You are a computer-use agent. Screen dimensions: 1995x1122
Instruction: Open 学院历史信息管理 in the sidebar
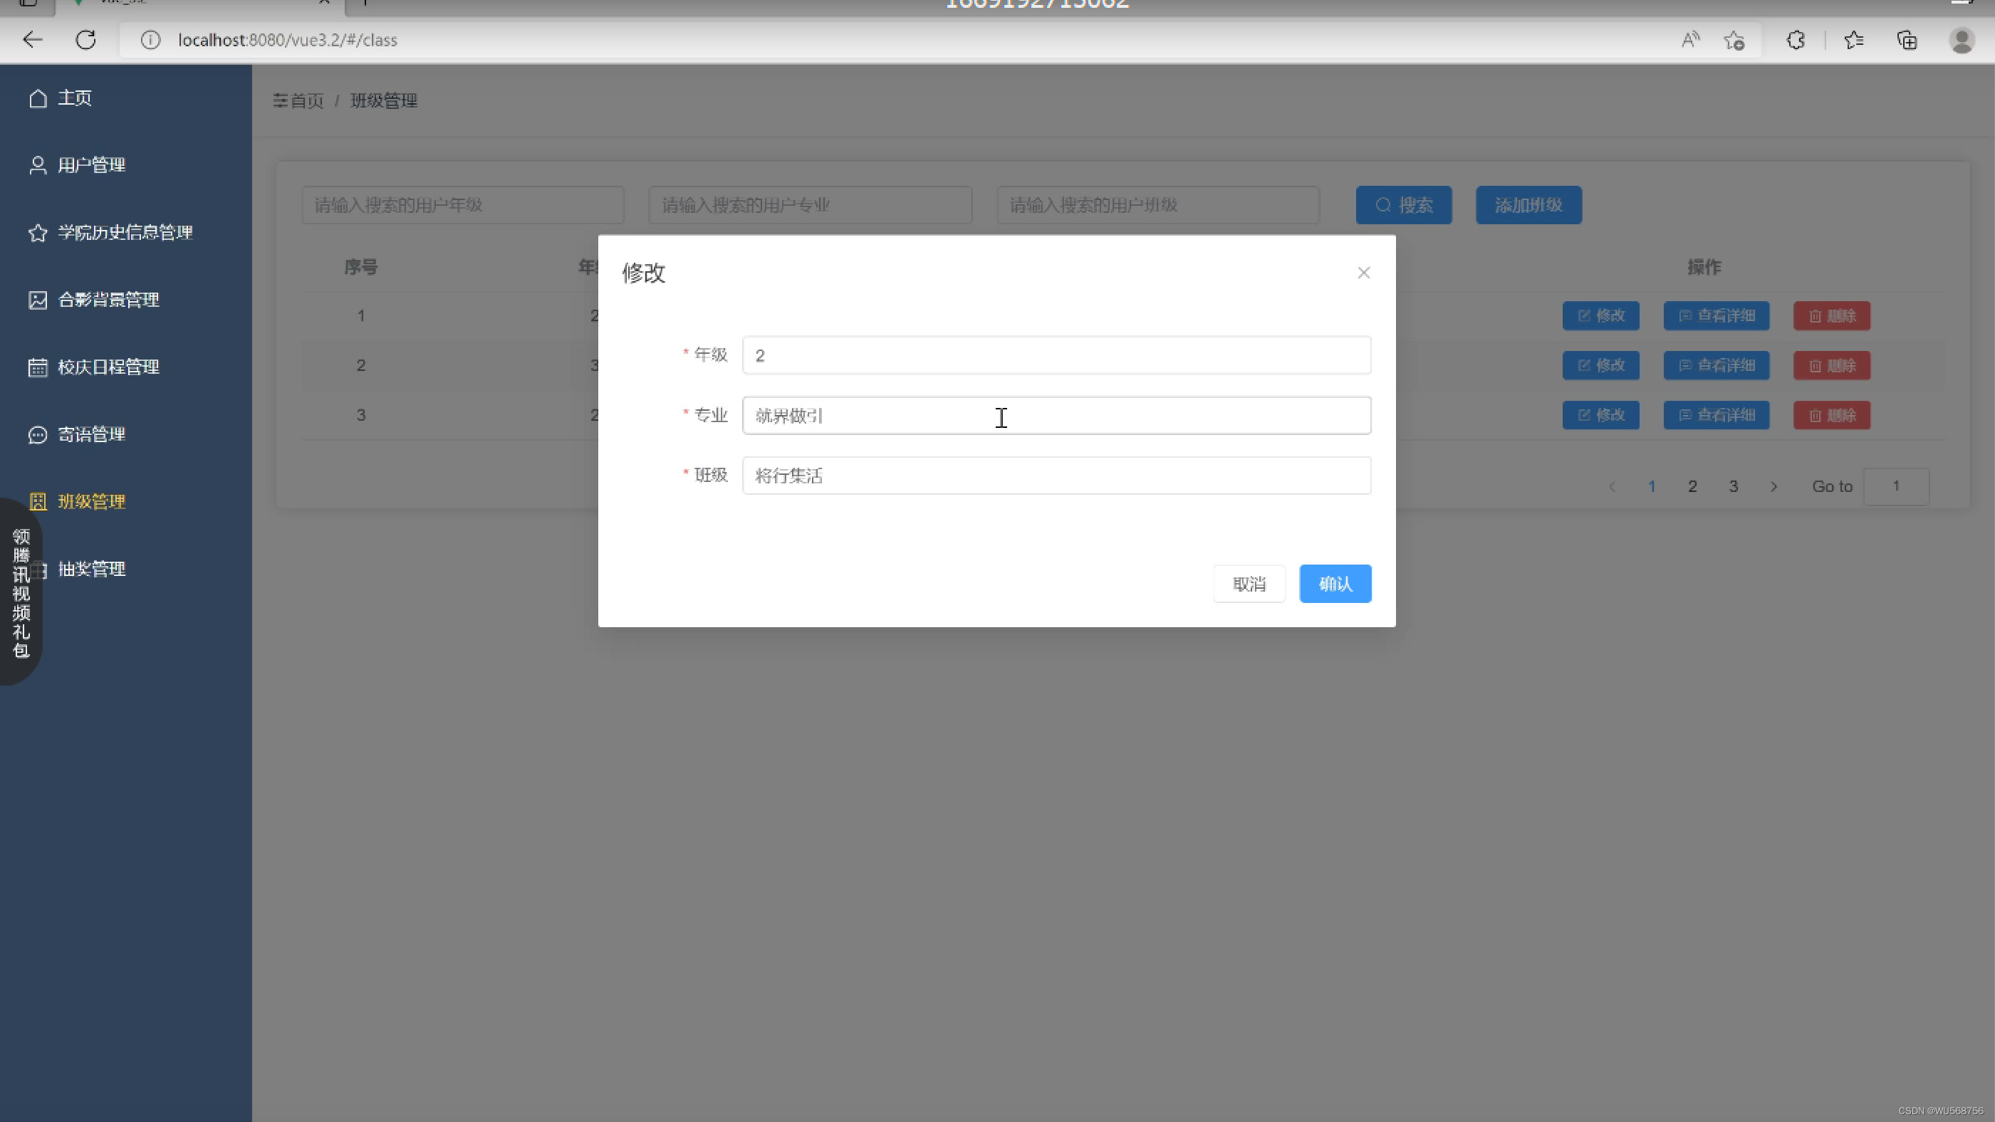[125, 232]
